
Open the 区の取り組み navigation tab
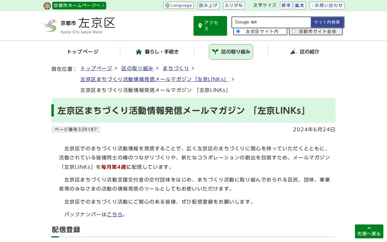point(231,52)
